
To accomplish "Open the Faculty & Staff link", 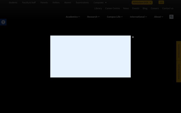I will click(x=29, y=3).
